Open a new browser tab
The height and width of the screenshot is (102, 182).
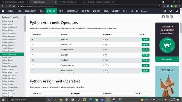117,2
